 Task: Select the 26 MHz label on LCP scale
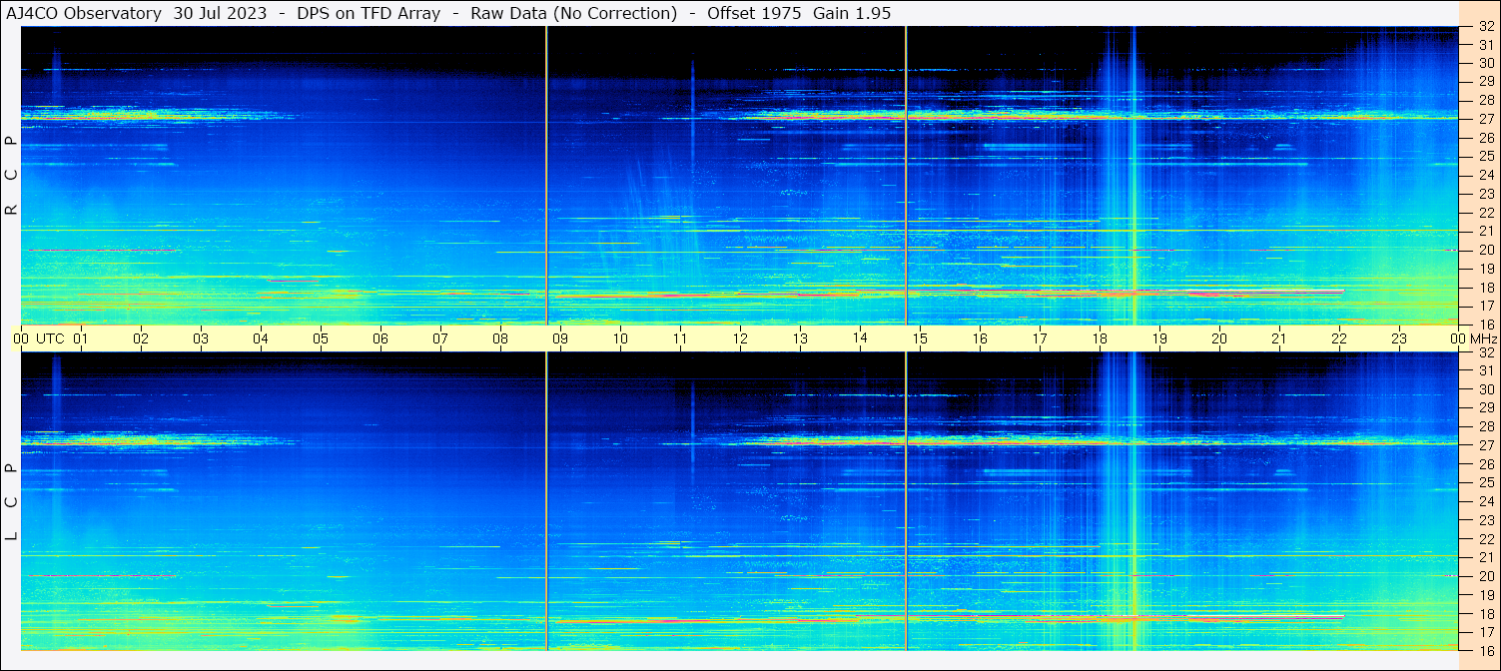point(1485,464)
